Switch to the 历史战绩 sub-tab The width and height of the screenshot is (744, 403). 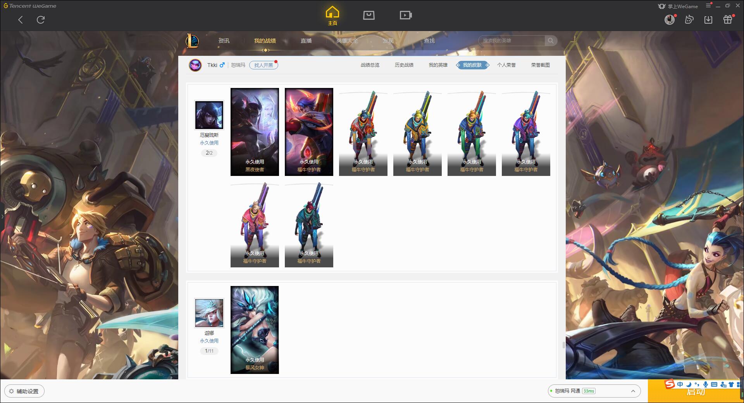click(404, 65)
